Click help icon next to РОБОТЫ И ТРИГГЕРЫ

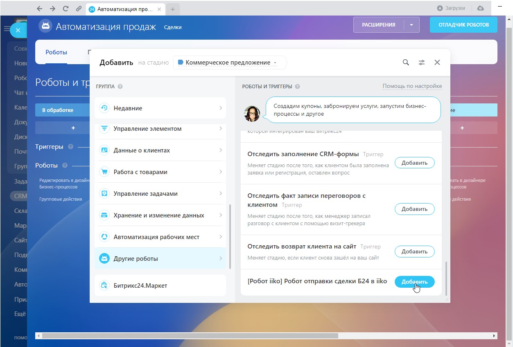297,87
